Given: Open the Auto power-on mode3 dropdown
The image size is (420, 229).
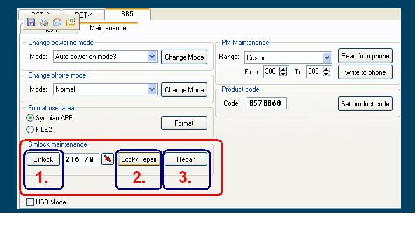Looking at the screenshot, I should pos(152,57).
